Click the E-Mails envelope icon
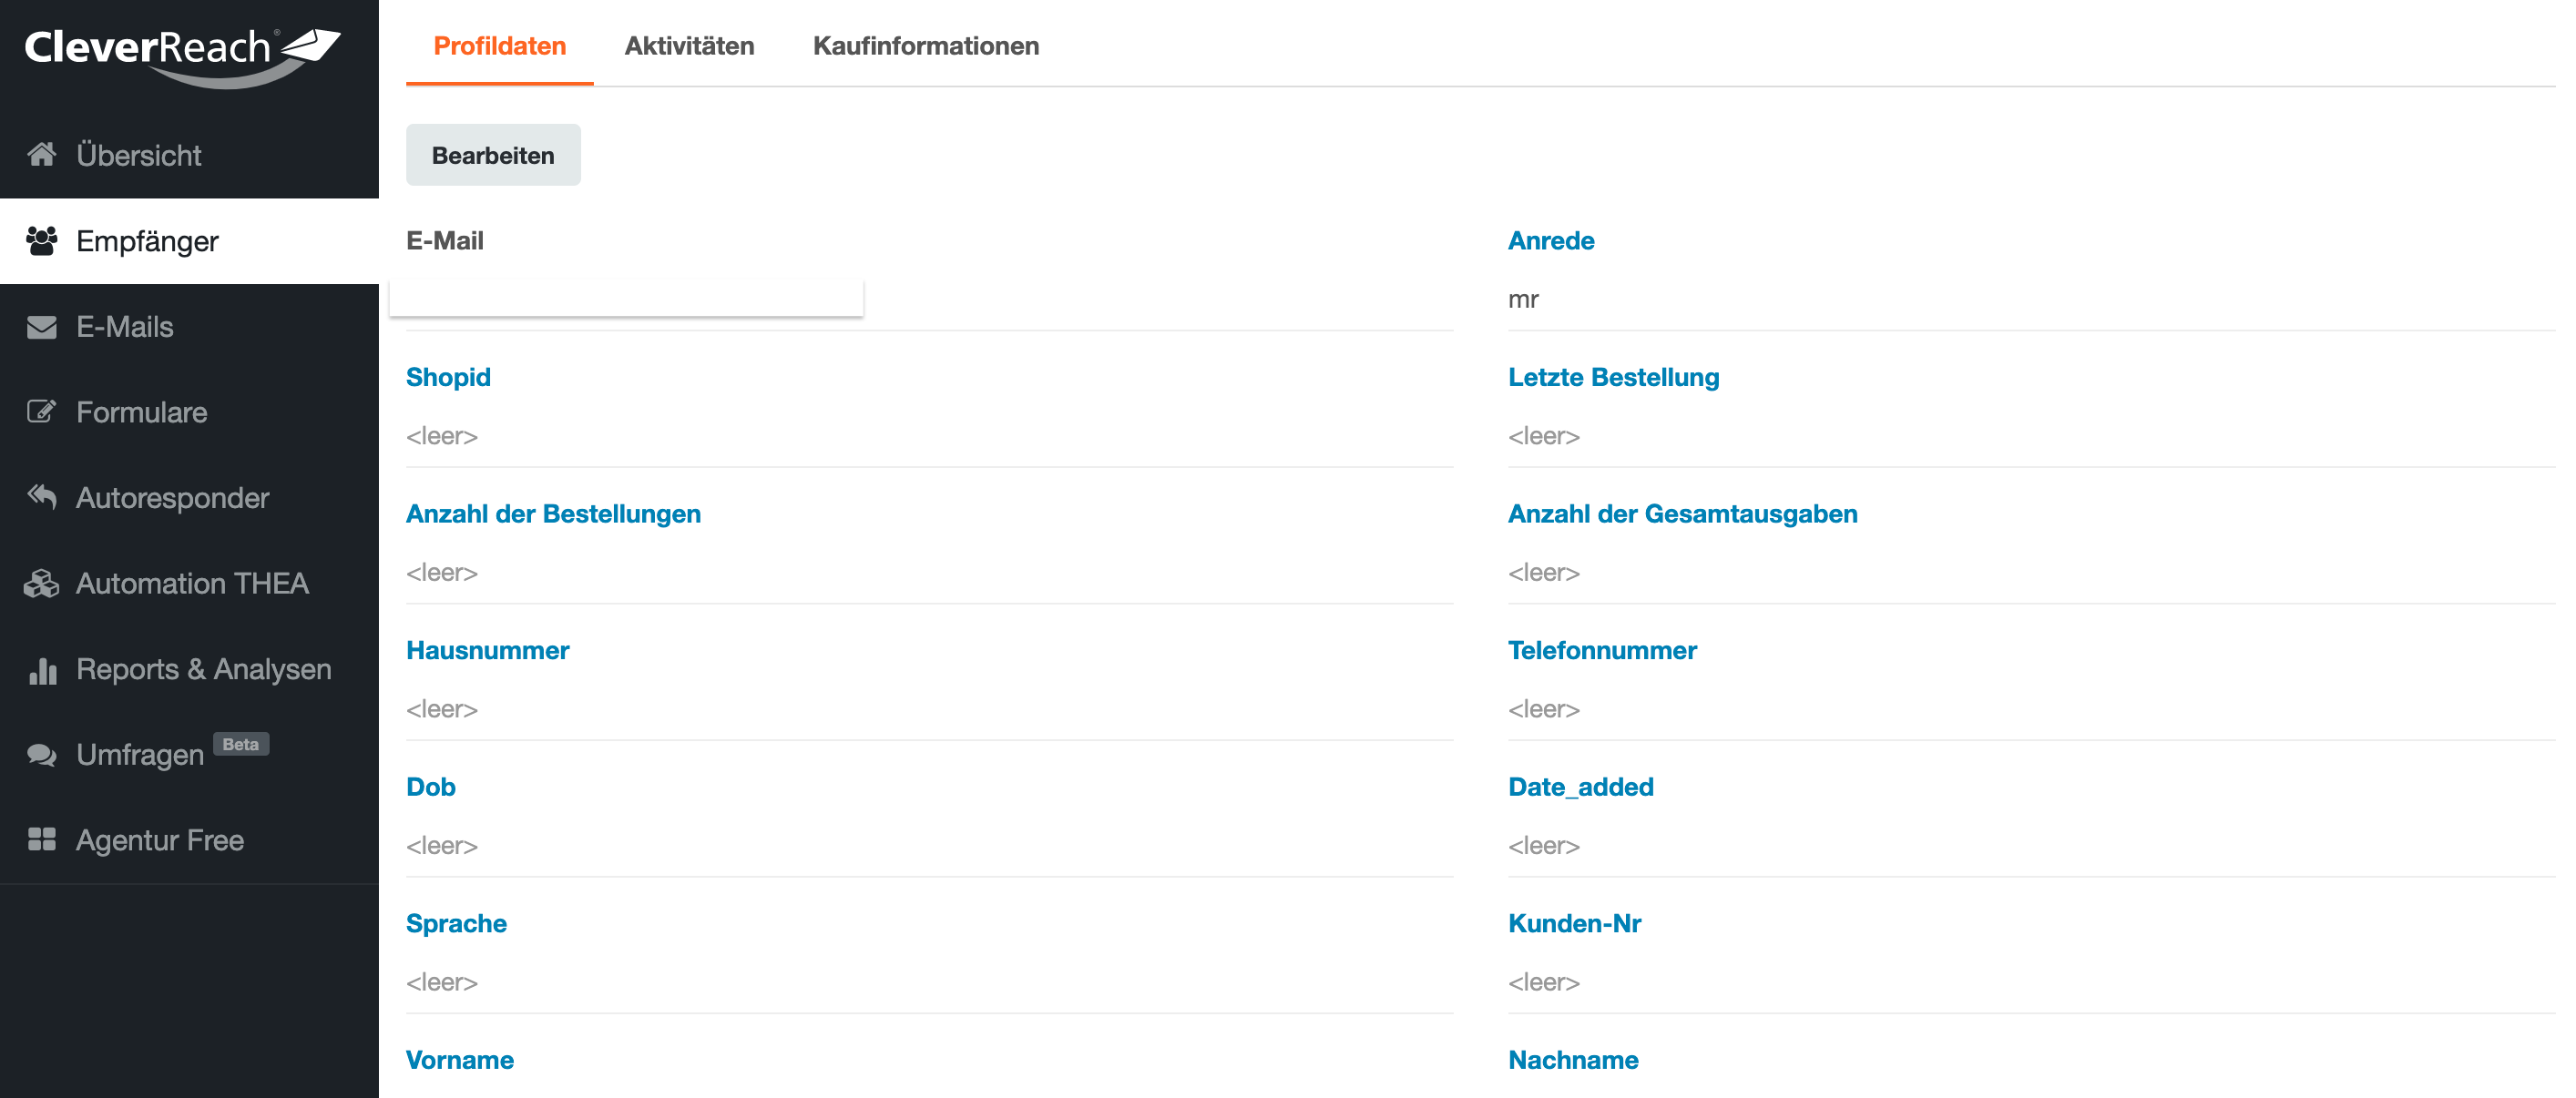The image size is (2576, 1098). pos(42,327)
